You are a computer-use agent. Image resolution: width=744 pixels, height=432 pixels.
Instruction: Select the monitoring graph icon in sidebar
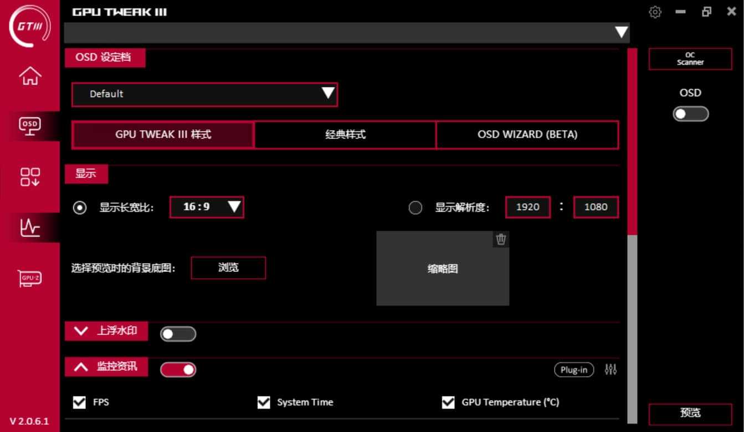tap(31, 227)
